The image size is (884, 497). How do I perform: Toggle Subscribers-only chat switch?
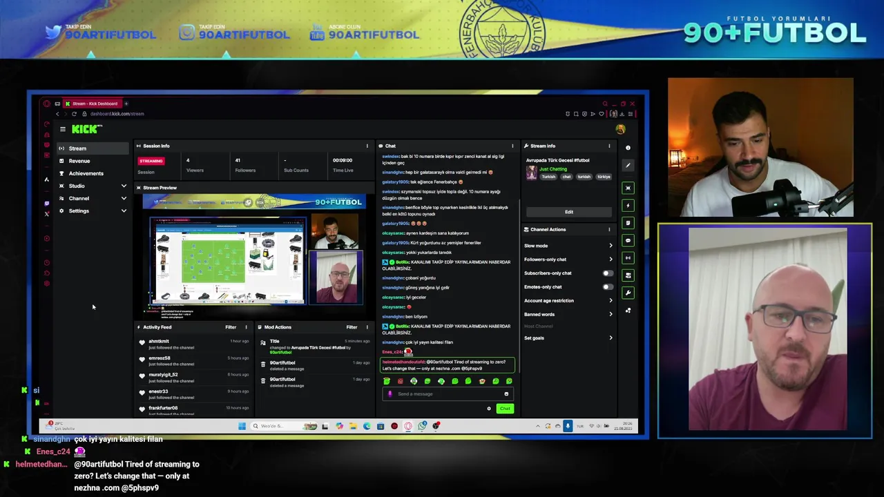point(607,273)
